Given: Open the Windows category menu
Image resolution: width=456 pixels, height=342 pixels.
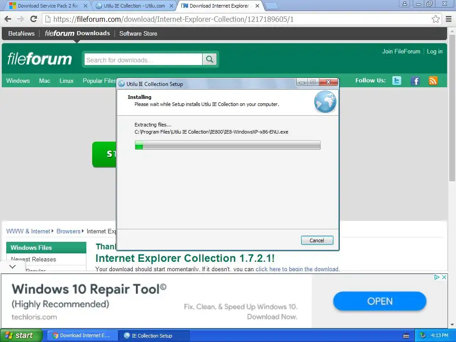Looking at the screenshot, I should tap(18, 81).
